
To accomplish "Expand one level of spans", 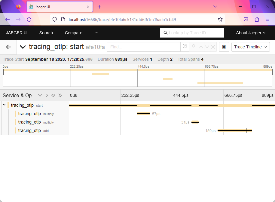I will 47,95.
